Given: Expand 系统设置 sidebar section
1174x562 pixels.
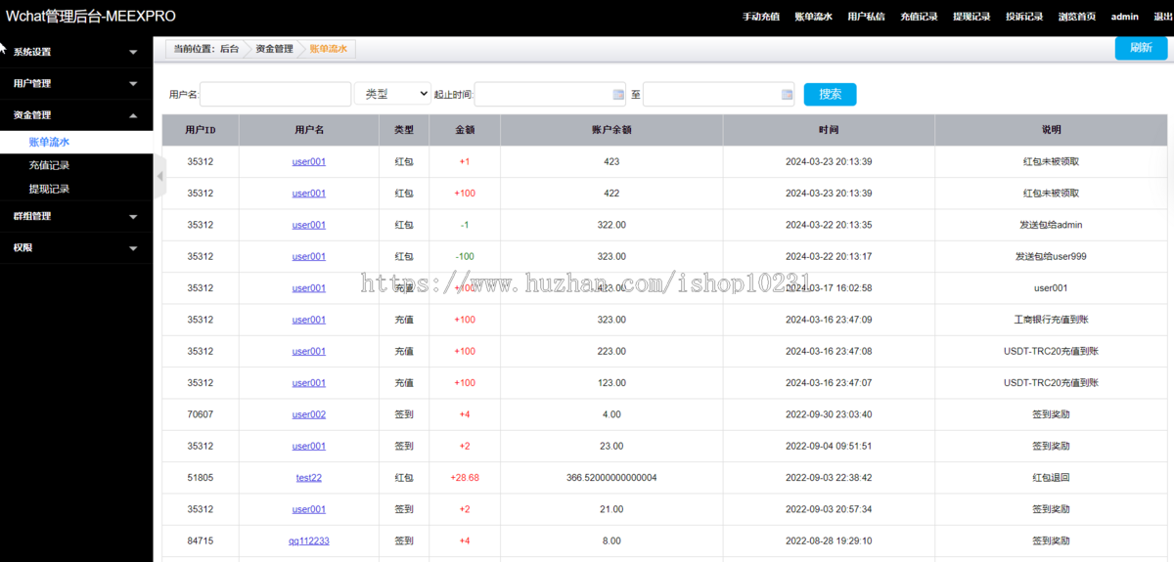Looking at the screenshot, I should tap(76, 52).
